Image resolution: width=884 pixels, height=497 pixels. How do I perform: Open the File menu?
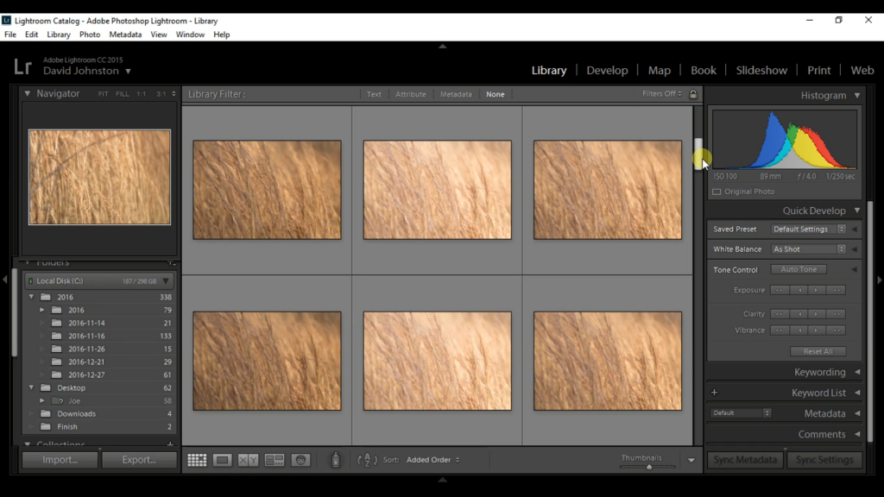click(x=10, y=35)
